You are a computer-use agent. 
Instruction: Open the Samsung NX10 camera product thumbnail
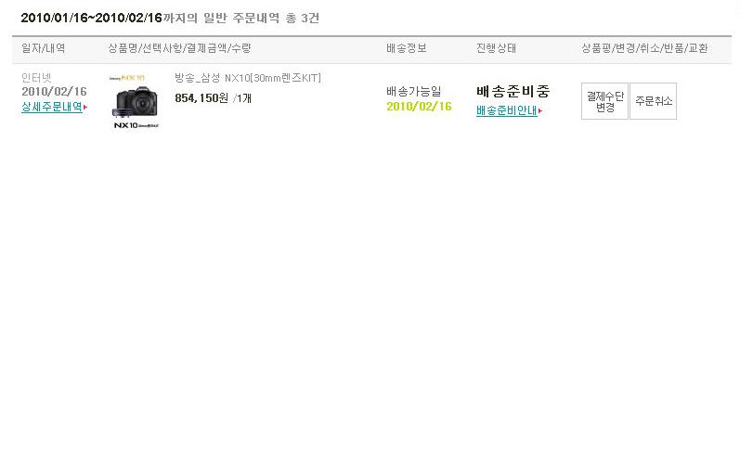pos(136,101)
